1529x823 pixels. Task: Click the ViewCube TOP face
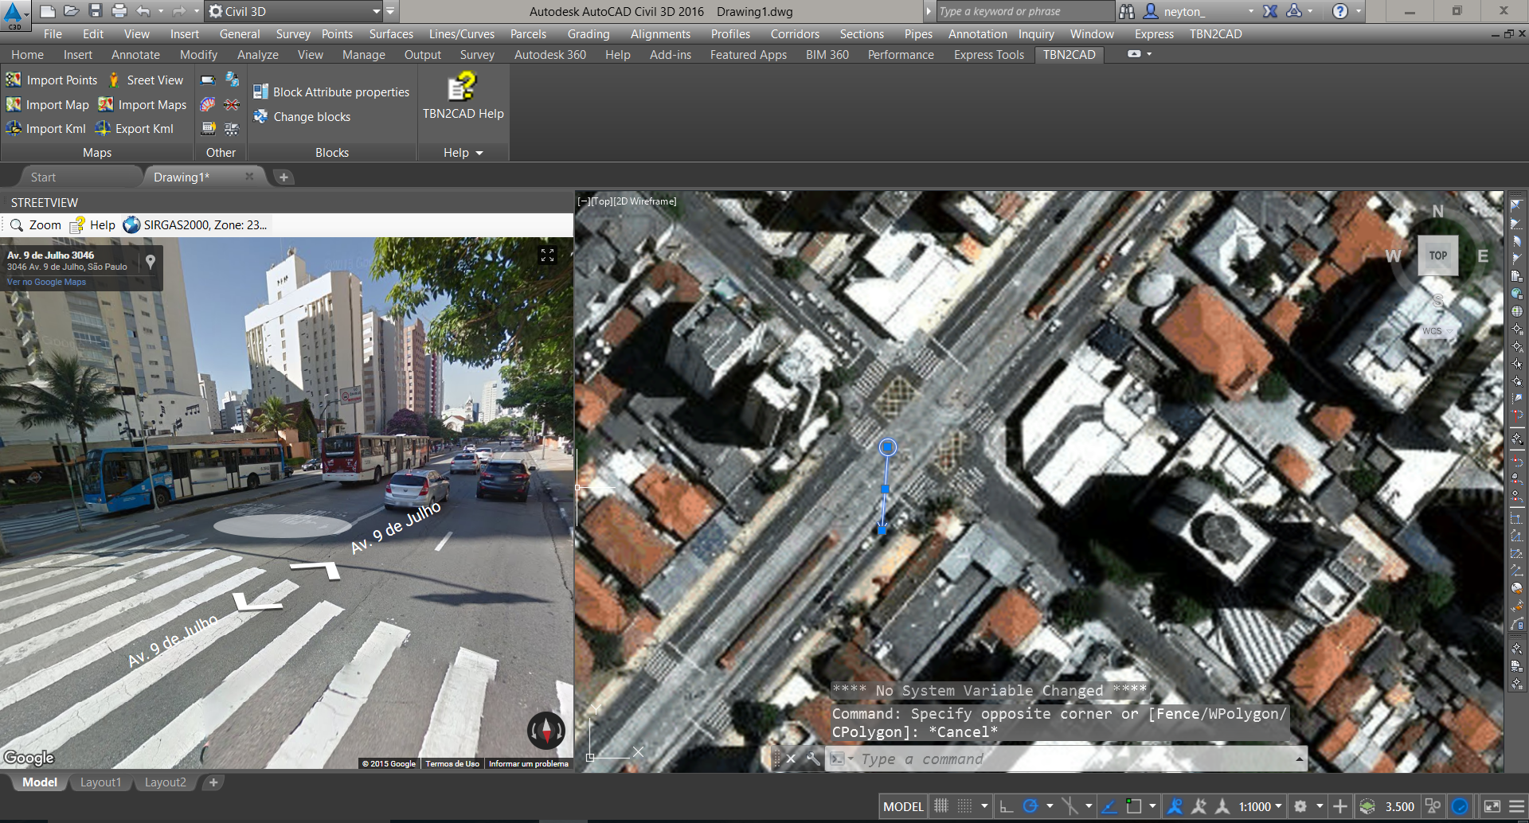[1437, 255]
